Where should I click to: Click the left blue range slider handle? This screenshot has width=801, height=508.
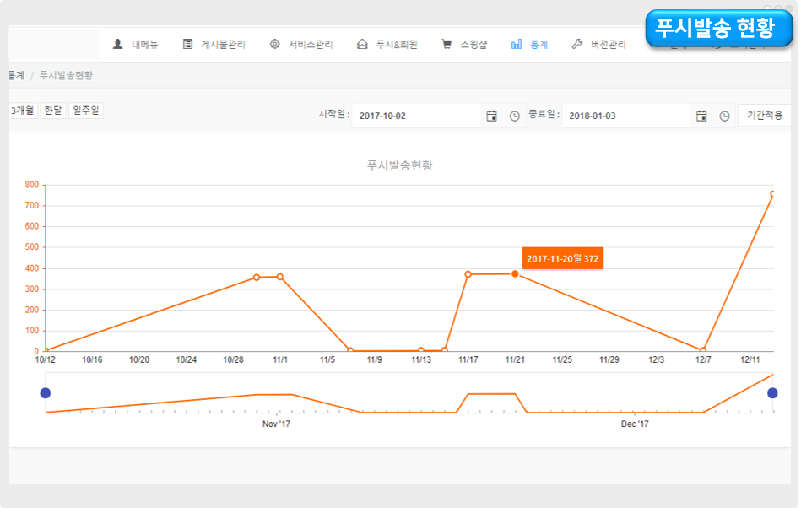pyautogui.click(x=46, y=392)
